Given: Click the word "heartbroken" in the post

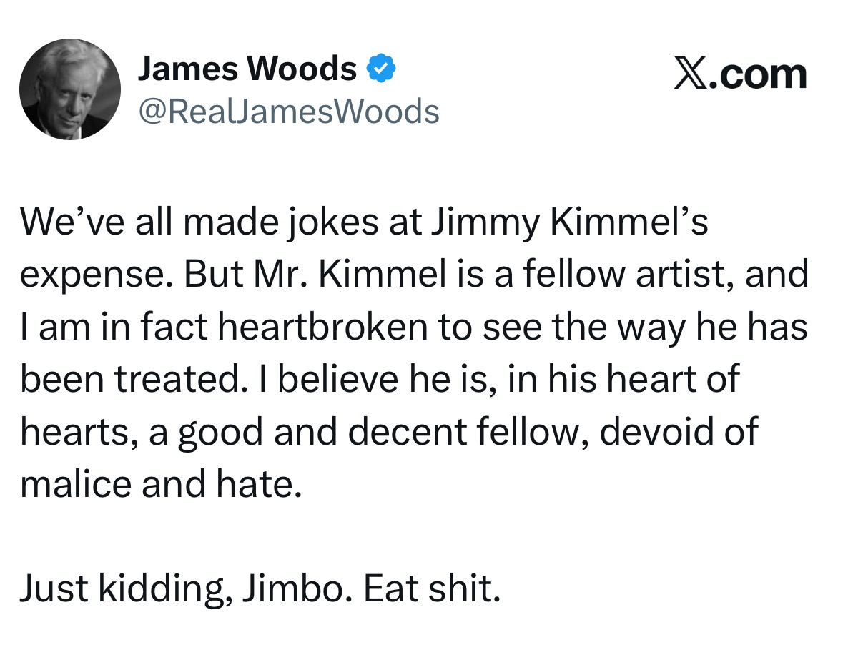Looking at the screenshot, I should [x=322, y=327].
